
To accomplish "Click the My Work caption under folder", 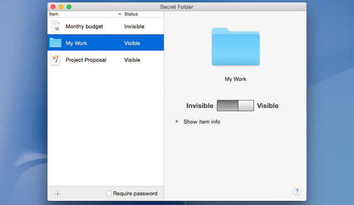I will coord(235,79).
